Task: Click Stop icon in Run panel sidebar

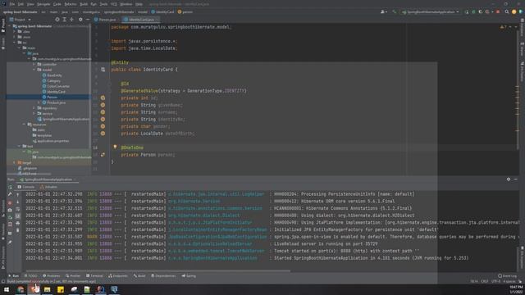Action: click(10, 203)
